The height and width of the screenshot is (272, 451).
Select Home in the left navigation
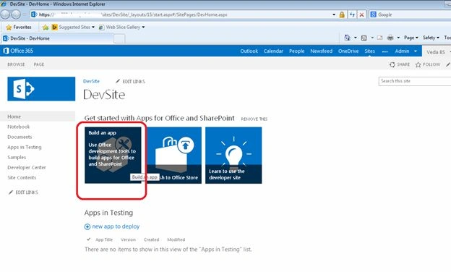tap(14, 116)
